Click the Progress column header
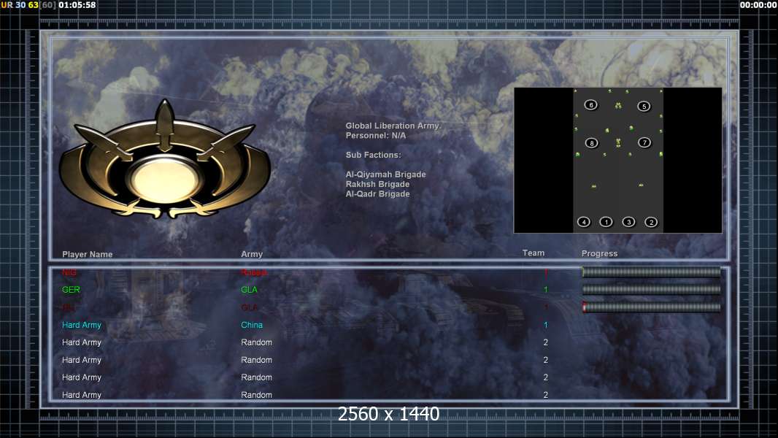This screenshot has height=438, width=778. 599,253
